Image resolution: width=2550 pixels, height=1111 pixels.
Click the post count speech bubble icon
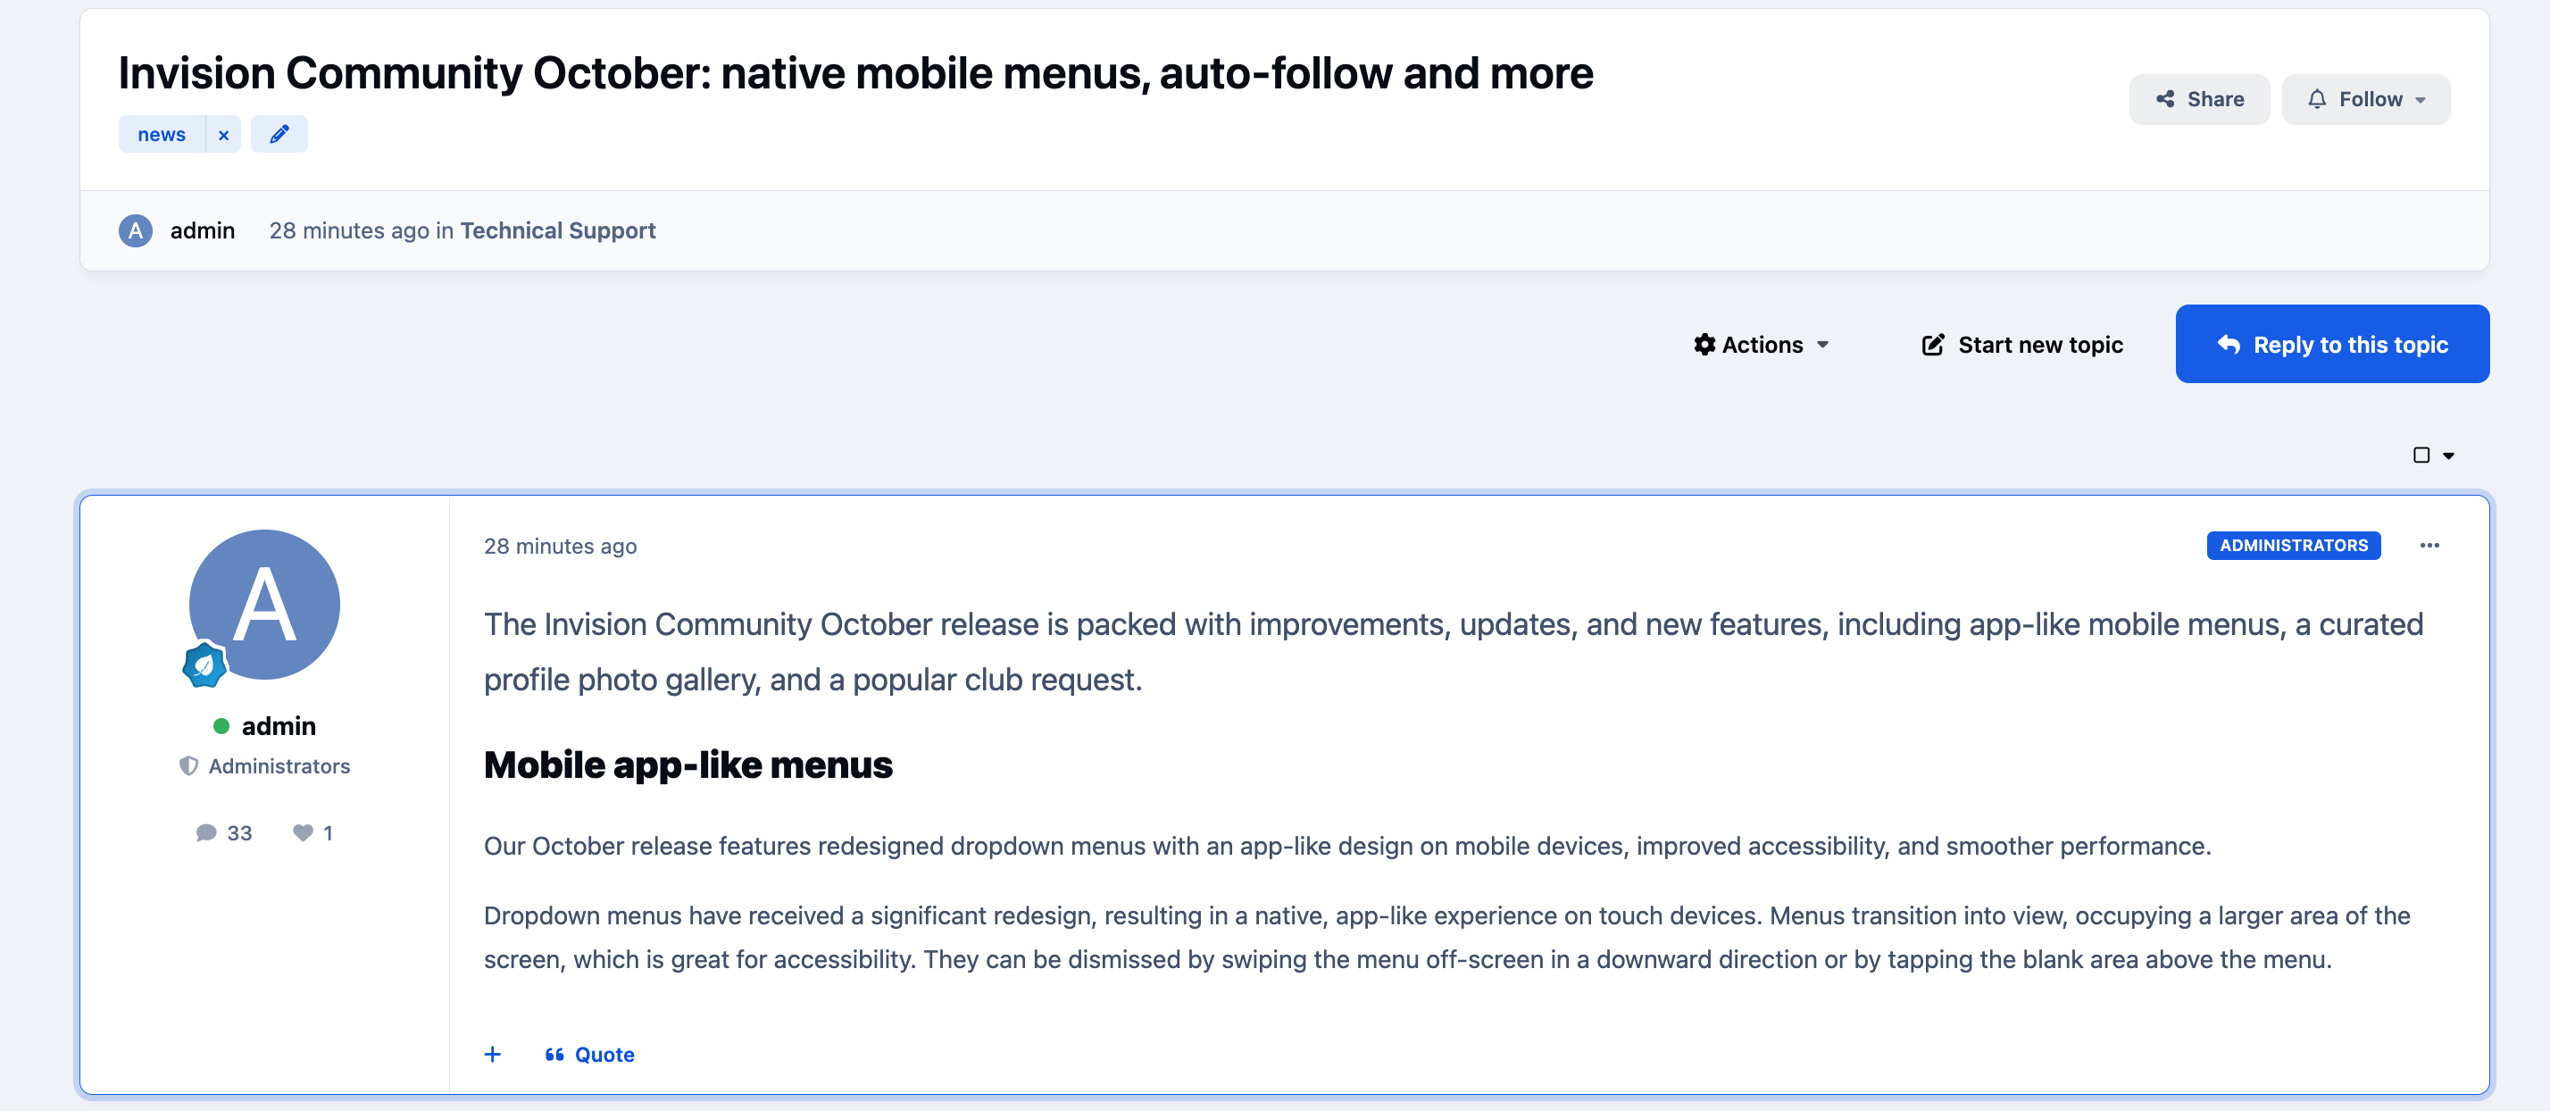tap(206, 832)
